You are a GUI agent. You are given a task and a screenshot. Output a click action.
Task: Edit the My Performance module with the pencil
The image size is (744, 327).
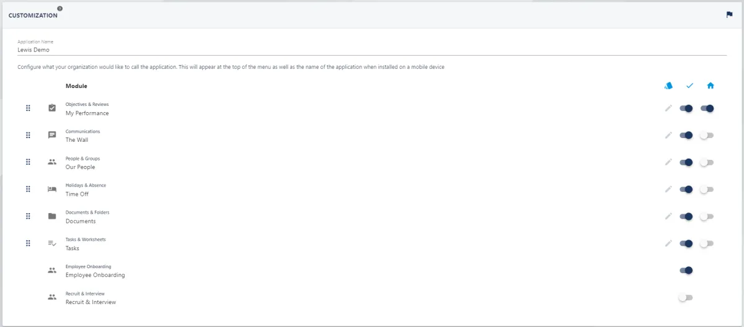click(x=668, y=108)
